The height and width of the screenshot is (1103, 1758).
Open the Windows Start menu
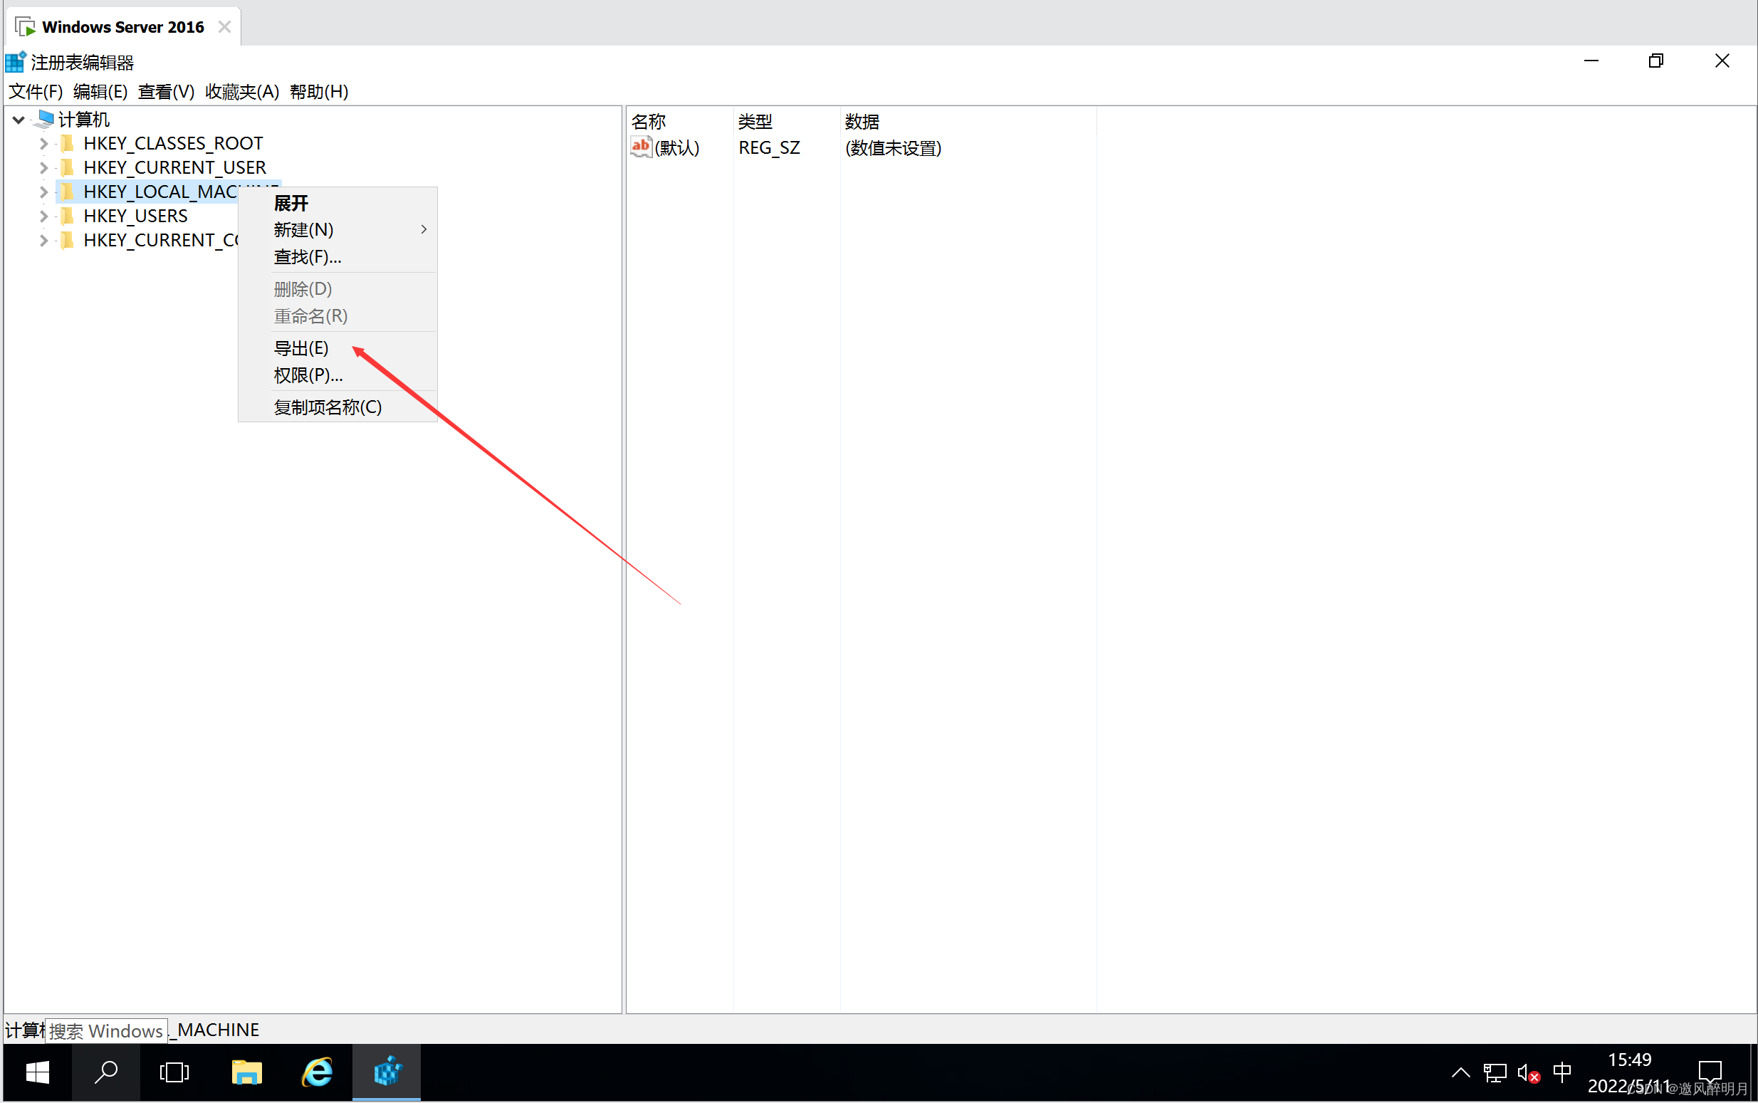(37, 1072)
